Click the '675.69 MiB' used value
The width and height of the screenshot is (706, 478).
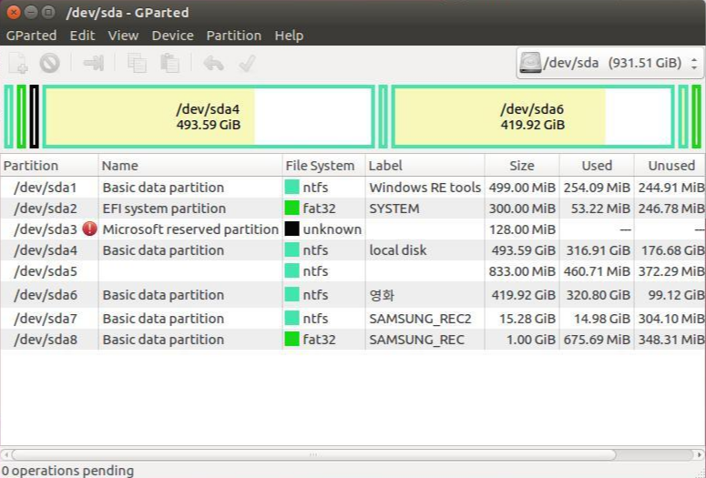(597, 340)
